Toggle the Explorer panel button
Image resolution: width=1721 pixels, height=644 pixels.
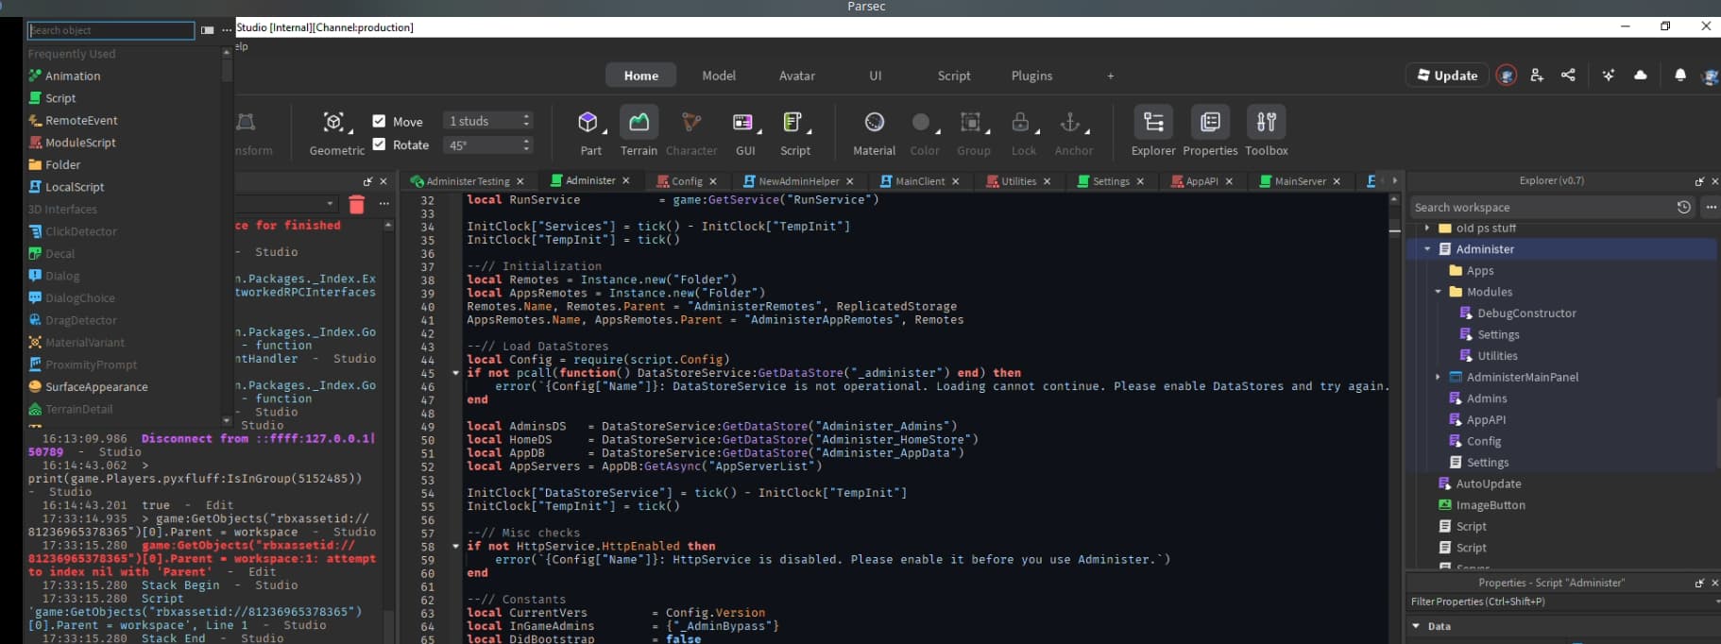click(1153, 122)
